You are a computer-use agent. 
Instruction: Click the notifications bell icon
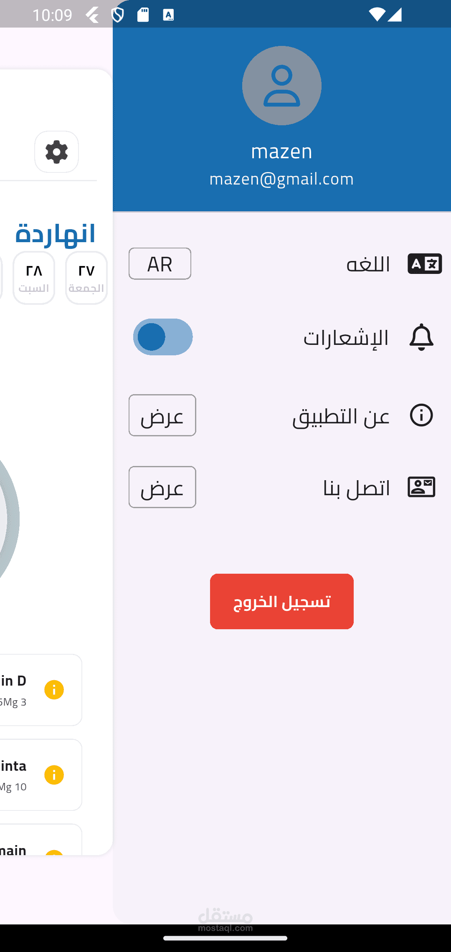point(421,337)
